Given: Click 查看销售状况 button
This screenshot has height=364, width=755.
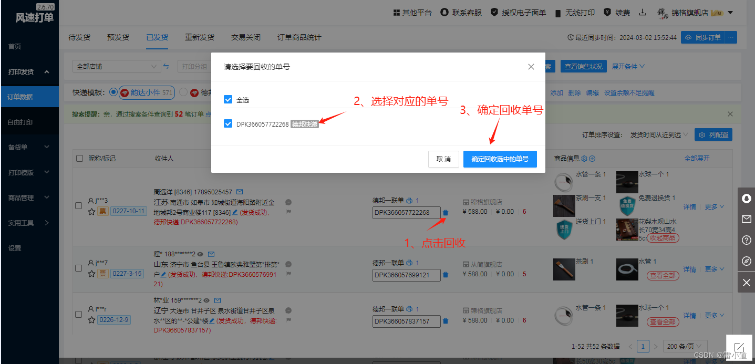Looking at the screenshot, I should pyautogui.click(x=583, y=67).
